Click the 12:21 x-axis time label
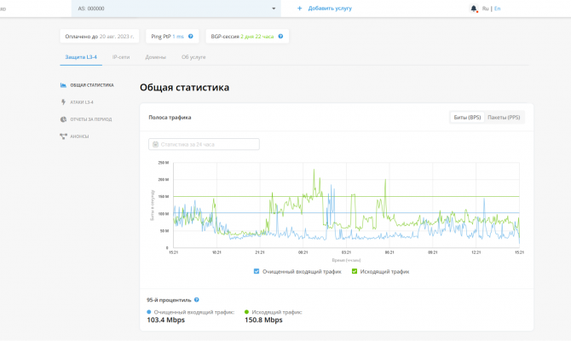The image size is (571, 341). coord(476,252)
